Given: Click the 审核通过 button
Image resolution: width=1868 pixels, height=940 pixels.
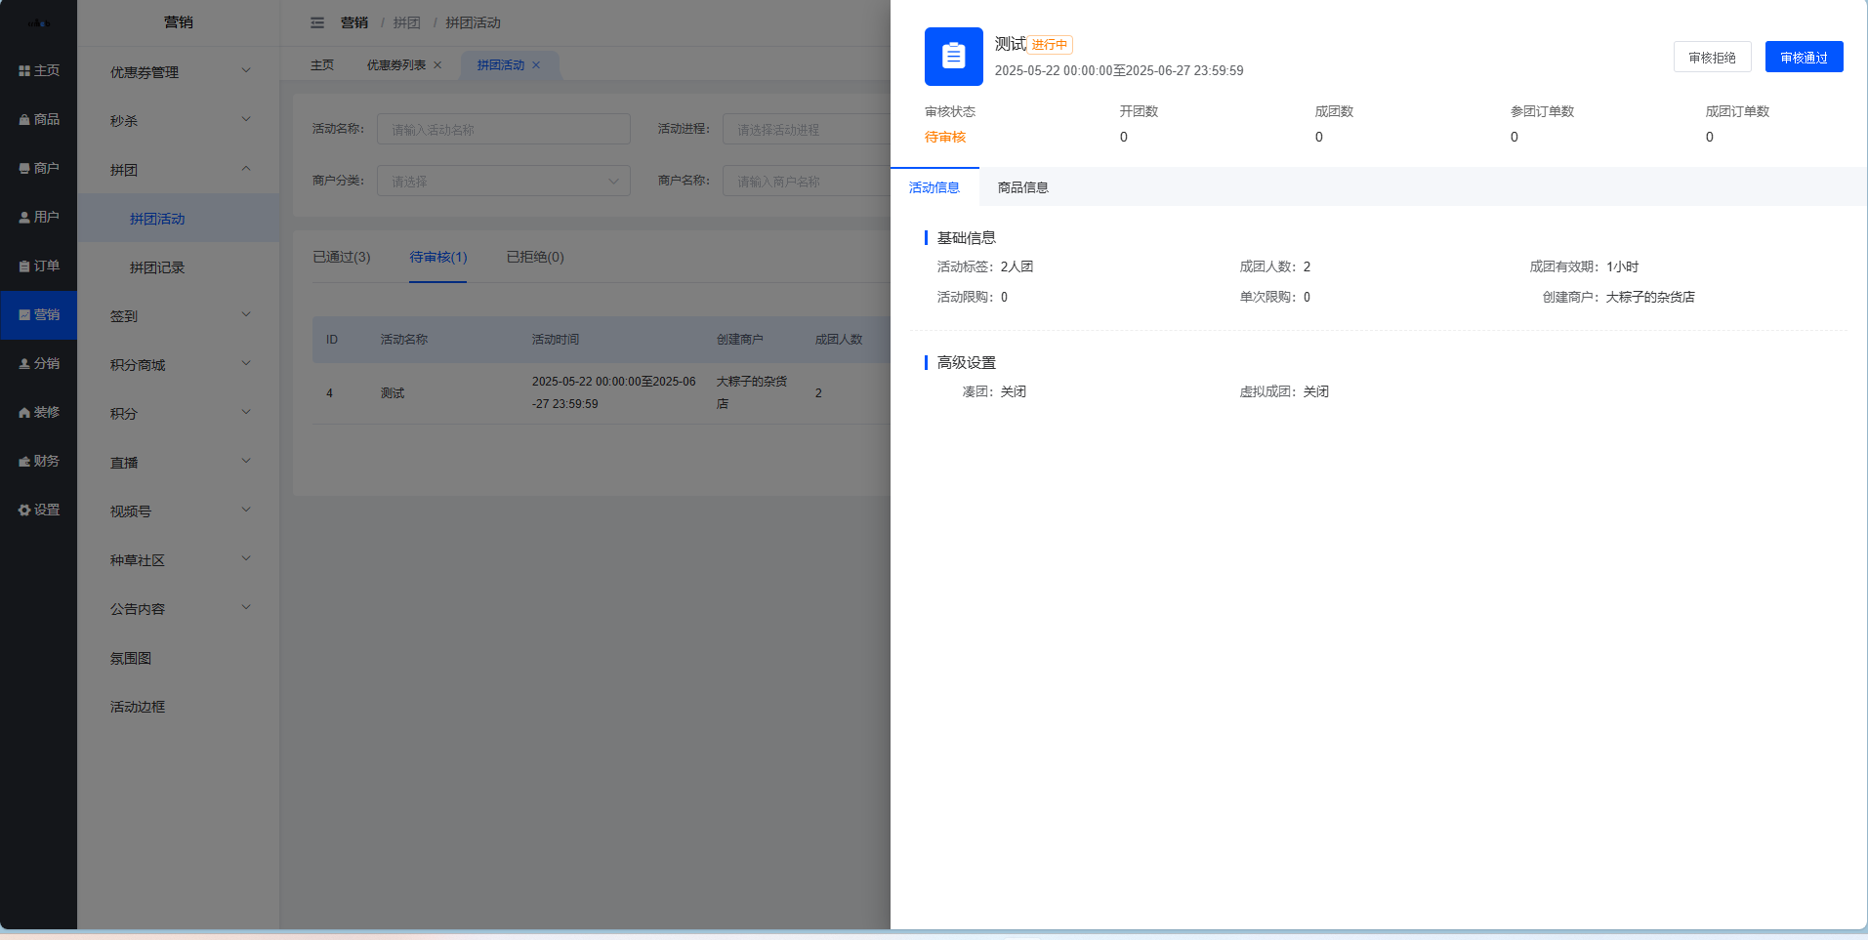Looking at the screenshot, I should pyautogui.click(x=1803, y=58).
